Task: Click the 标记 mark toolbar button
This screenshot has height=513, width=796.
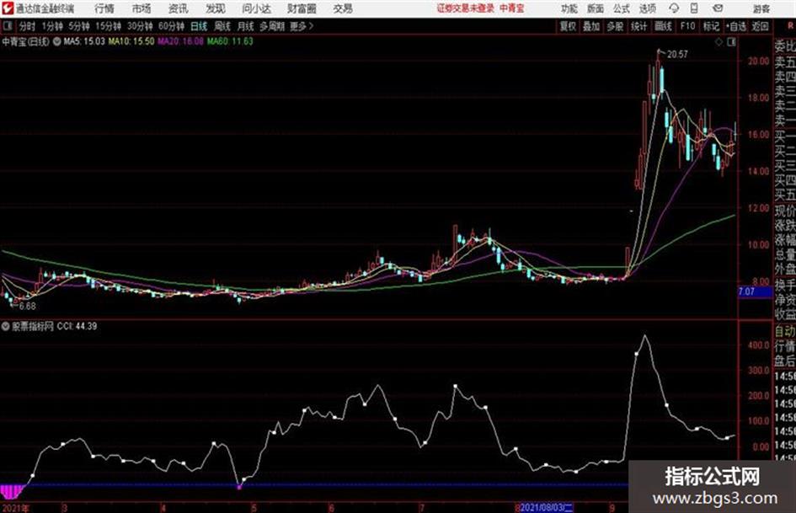Action: 711,26
